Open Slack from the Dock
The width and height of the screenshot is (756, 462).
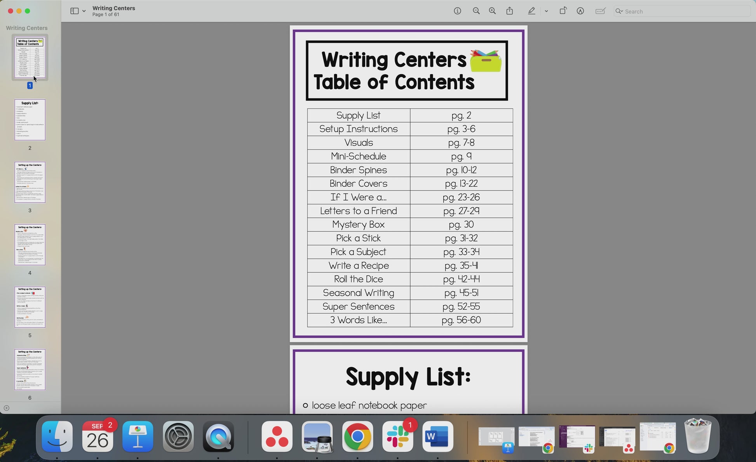pyautogui.click(x=397, y=437)
